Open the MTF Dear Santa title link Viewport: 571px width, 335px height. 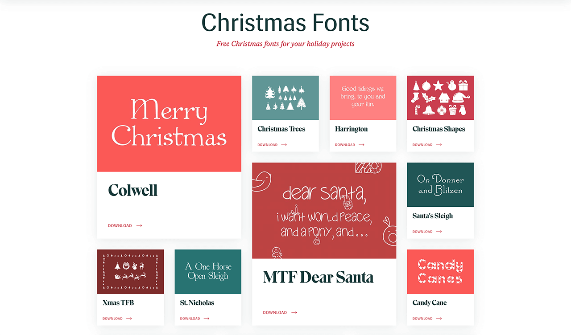point(318,277)
